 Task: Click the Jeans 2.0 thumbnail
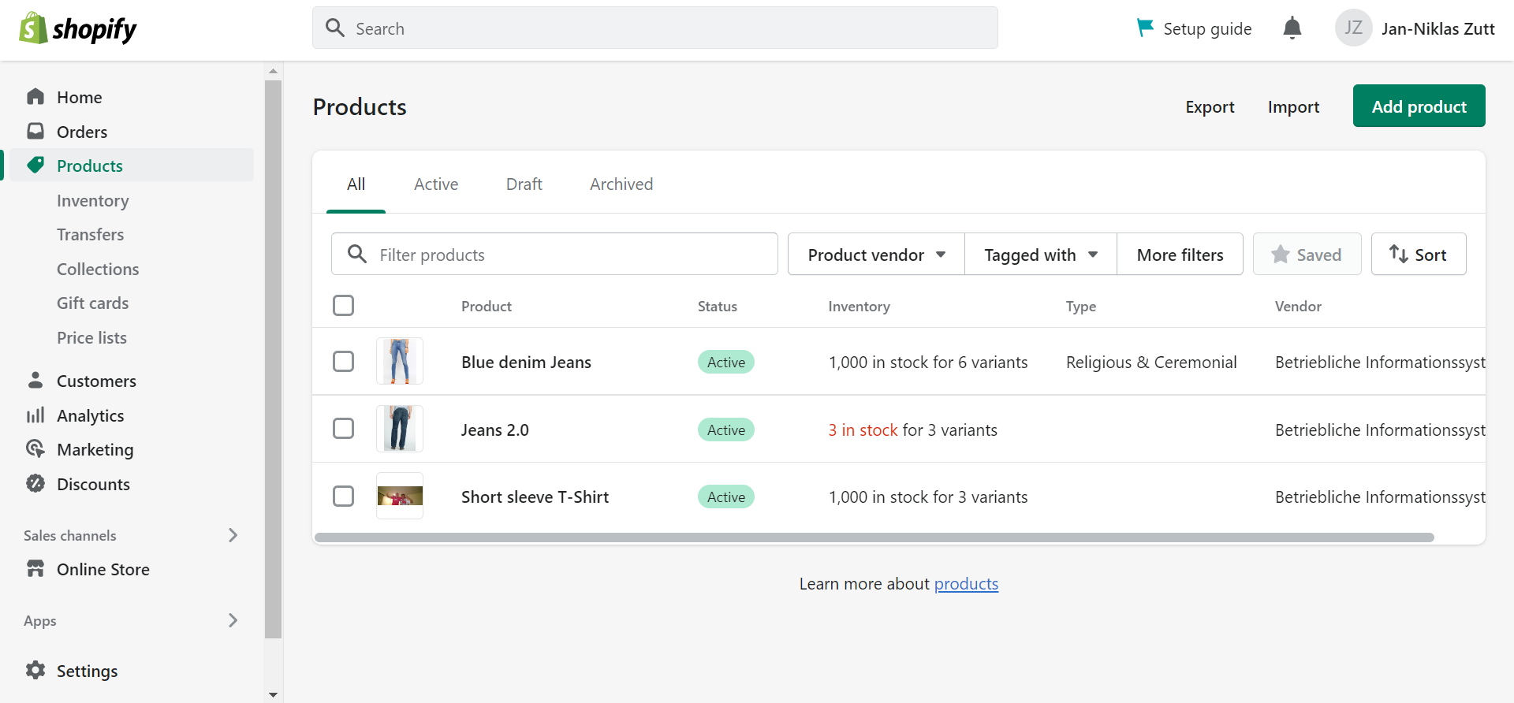pos(400,429)
